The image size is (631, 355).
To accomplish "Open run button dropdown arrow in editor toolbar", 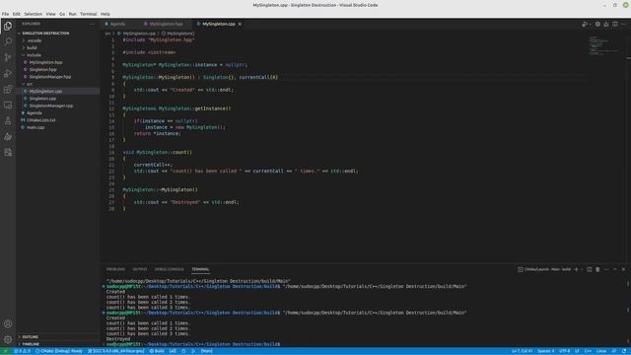I will pos(590,24).
